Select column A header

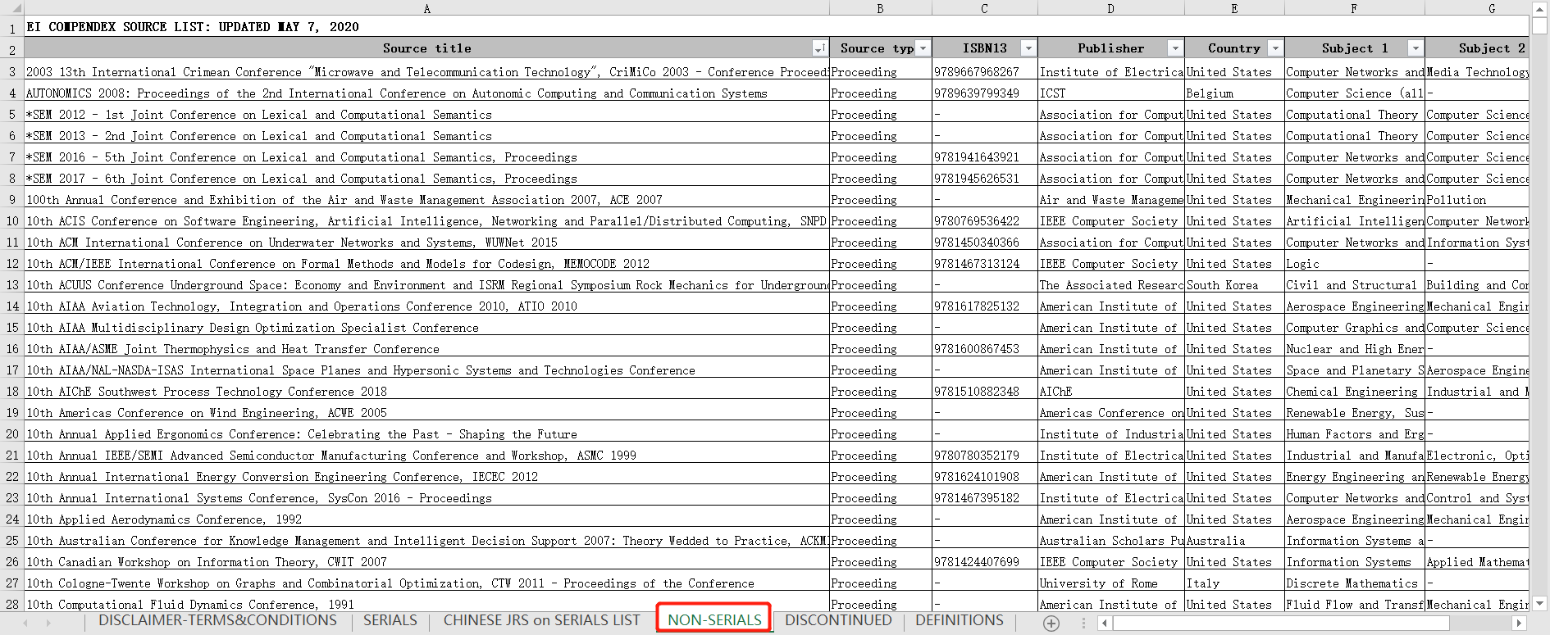pos(427,8)
